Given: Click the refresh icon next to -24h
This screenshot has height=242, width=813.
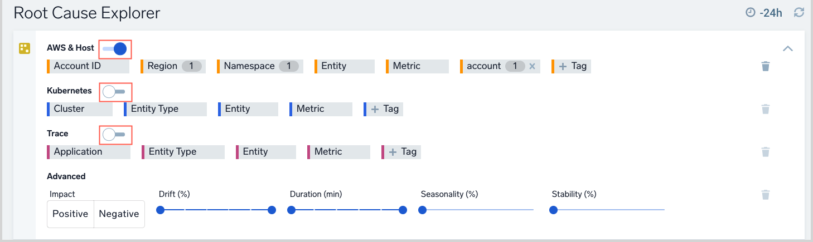Looking at the screenshot, I should tap(799, 12).
